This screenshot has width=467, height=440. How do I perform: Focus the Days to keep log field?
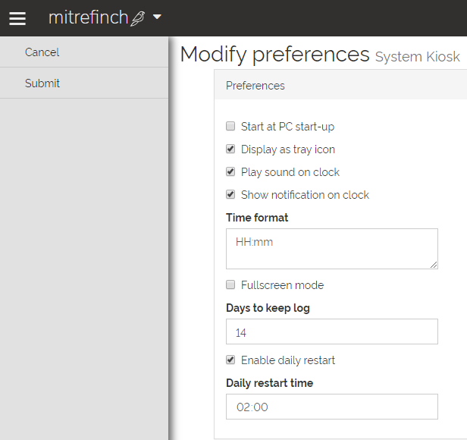tap(331, 332)
